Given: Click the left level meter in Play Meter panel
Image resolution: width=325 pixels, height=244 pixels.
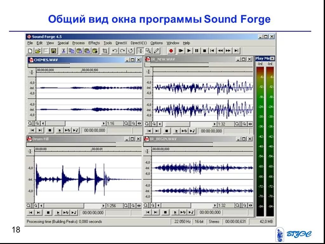Looking at the screenshot, I should click(x=260, y=137).
